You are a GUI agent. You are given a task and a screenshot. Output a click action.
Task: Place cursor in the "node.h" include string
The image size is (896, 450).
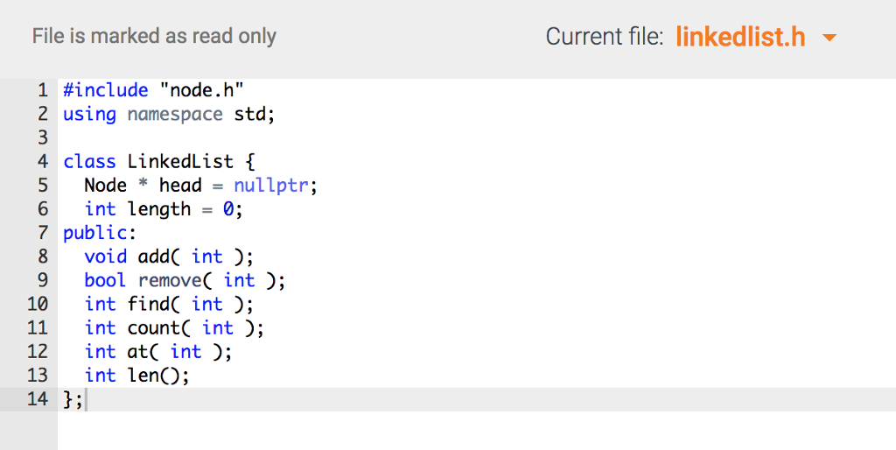click(201, 90)
